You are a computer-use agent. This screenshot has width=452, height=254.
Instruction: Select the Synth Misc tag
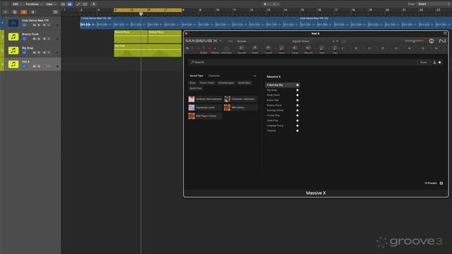click(244, 83)
